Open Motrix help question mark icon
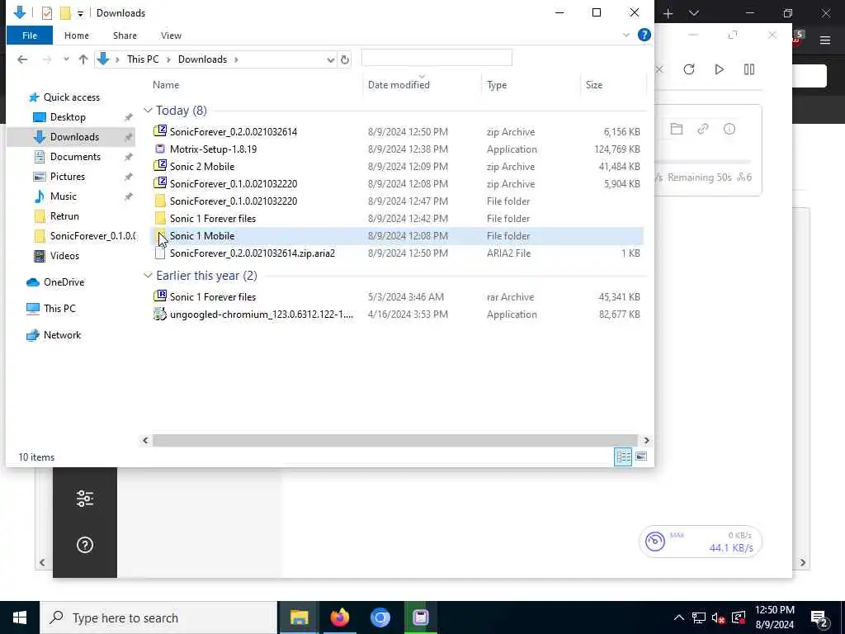 coord(85,545)
